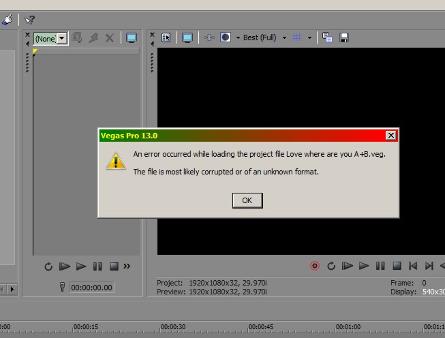445x338 pixels.
Task: Click the trimmer panel drag handle dots
Action: [x=27, y=63]
